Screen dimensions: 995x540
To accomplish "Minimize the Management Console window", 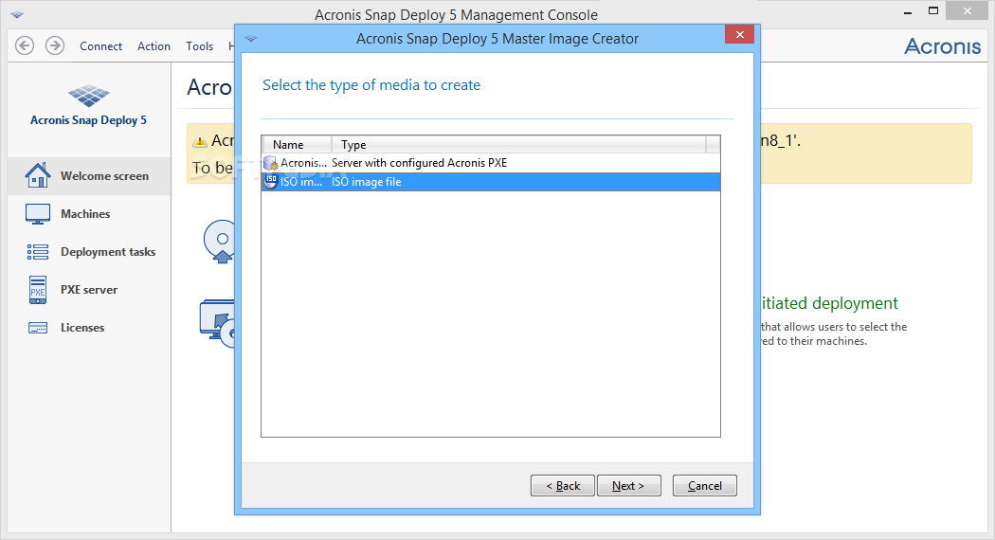I will tap(908, 12).
